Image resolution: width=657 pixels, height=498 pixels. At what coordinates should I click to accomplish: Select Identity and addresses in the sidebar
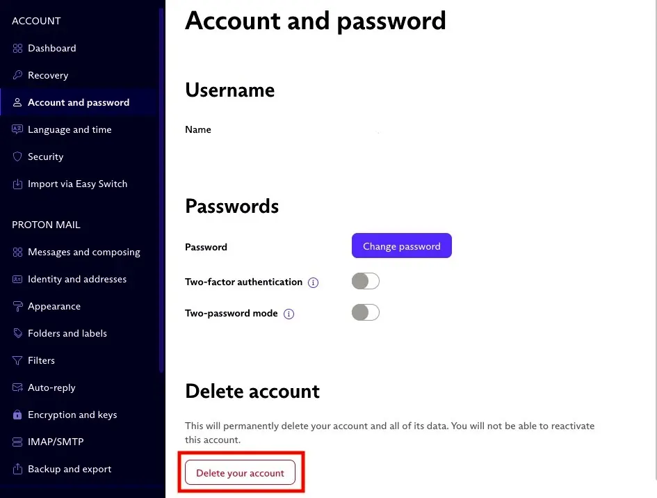pos(77,279)
